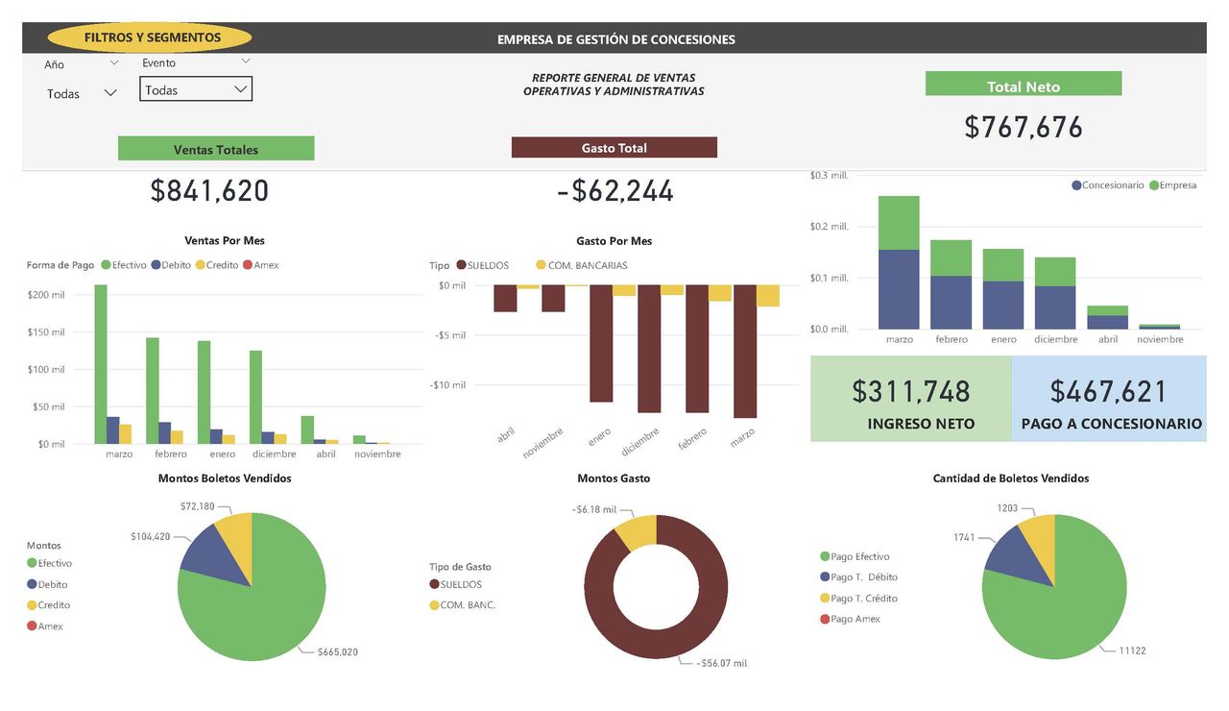Select febrero Efectivo bar in Ventas Por Mes
The image size is (1229, 711).
pyautogui.click(x=152, y=391)
